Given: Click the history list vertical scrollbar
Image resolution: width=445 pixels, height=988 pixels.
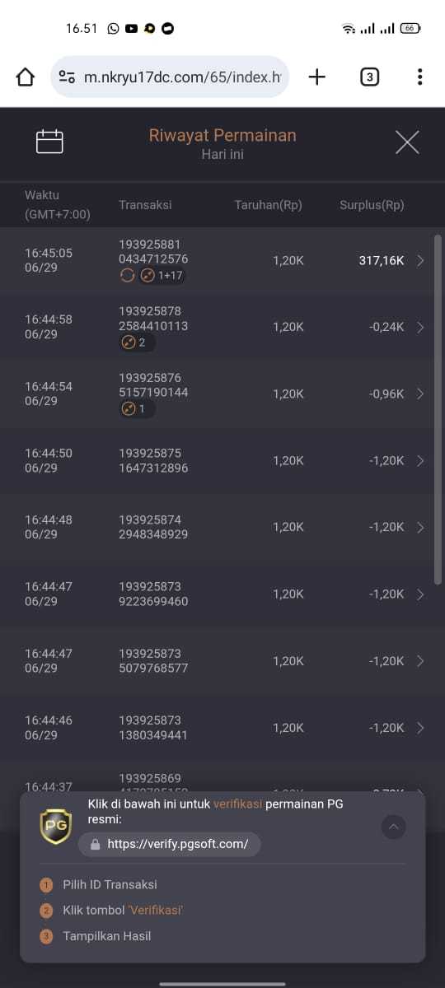Looking at the screenshot, I should click(x=438, y=410).
